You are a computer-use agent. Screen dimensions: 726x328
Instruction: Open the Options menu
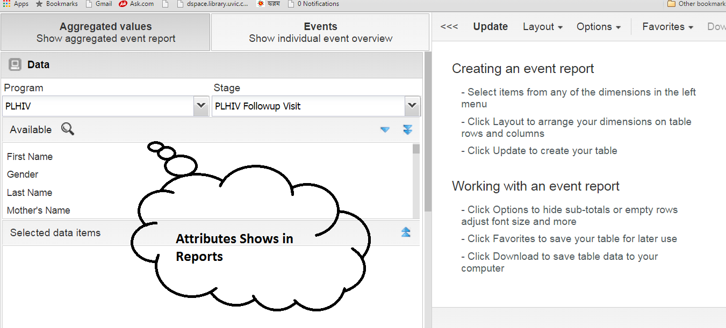[x=599, y=26]
